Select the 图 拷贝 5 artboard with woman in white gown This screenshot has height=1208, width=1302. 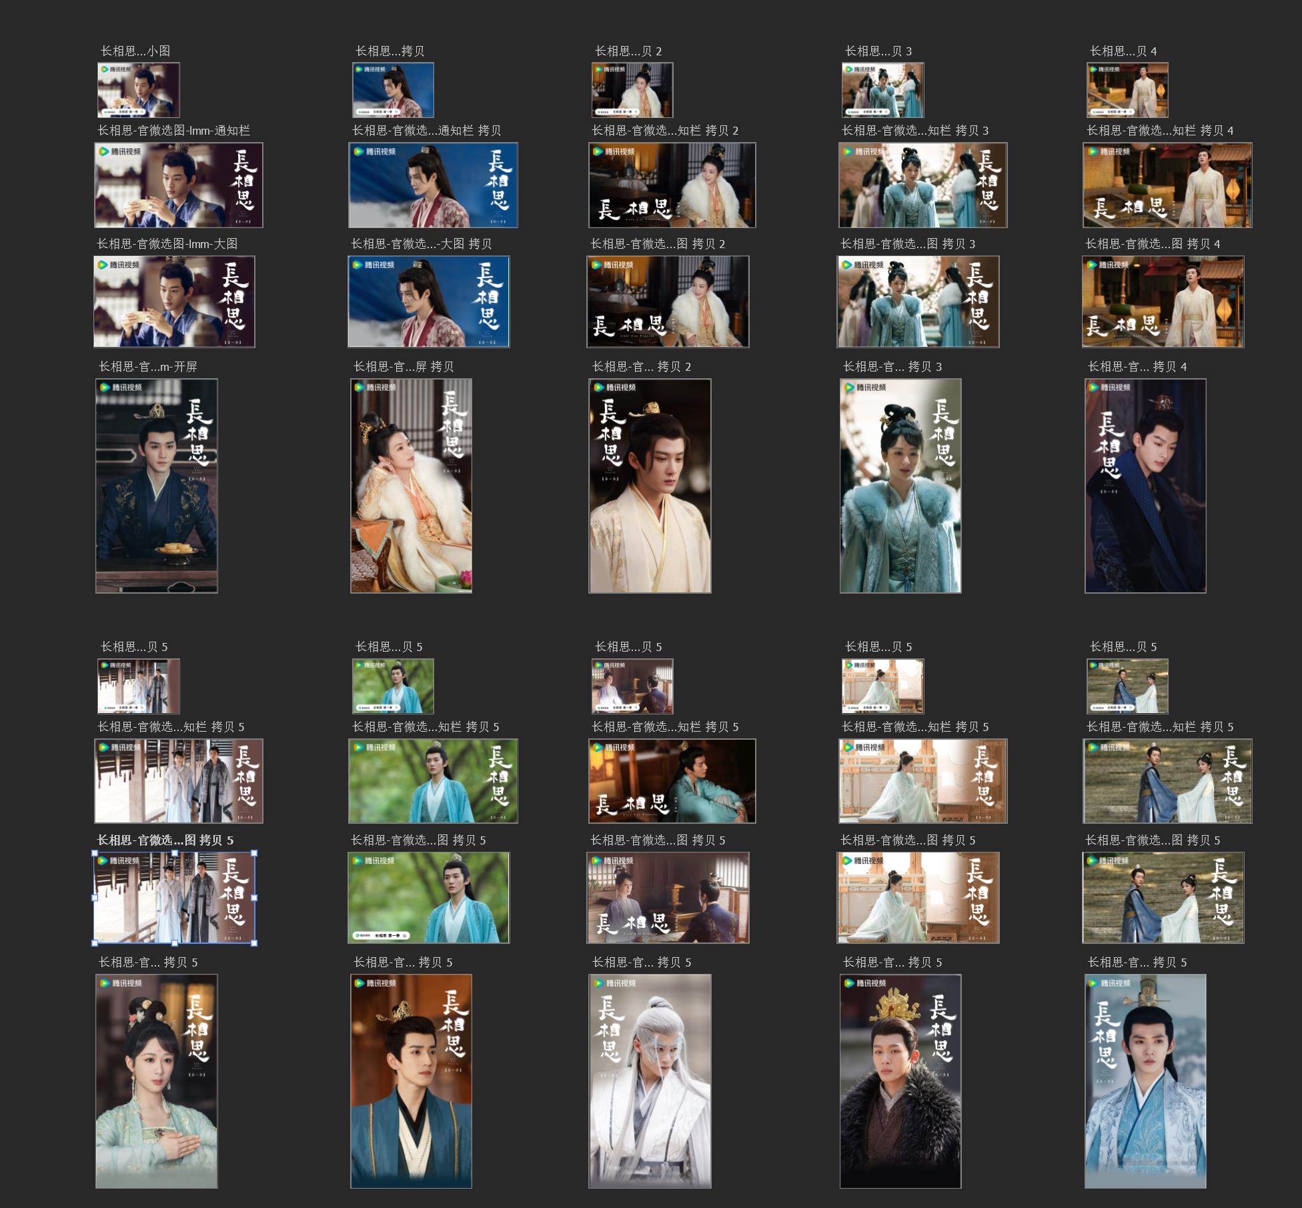pyautogui.click(x=918, y=898)
